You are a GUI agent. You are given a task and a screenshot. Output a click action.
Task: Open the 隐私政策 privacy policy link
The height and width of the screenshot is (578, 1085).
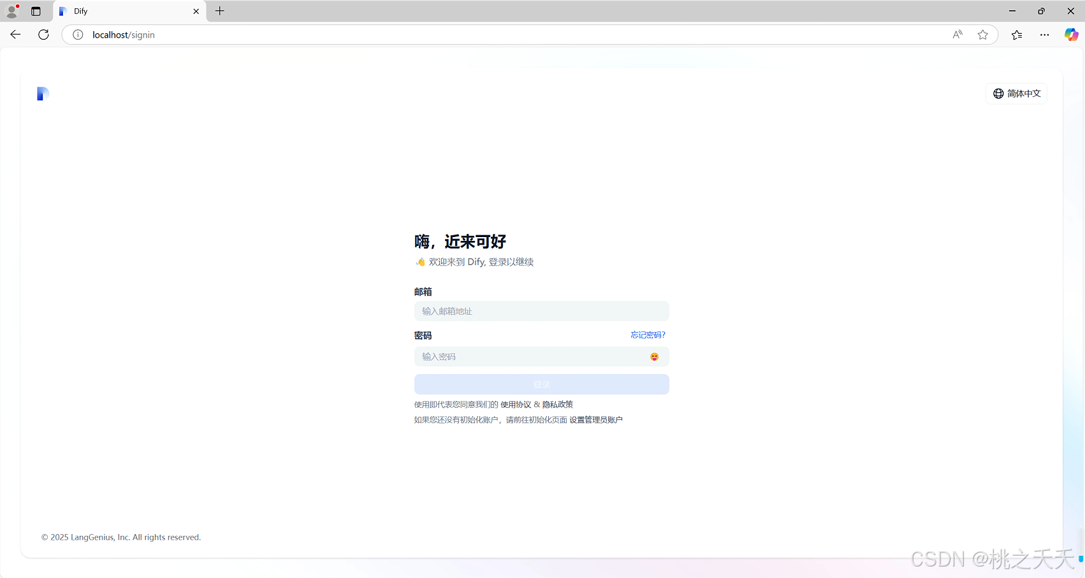558,405
